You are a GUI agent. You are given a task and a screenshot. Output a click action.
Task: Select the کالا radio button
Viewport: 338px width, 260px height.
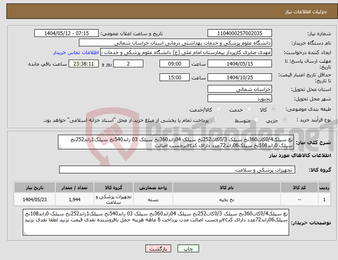(273, 109)
